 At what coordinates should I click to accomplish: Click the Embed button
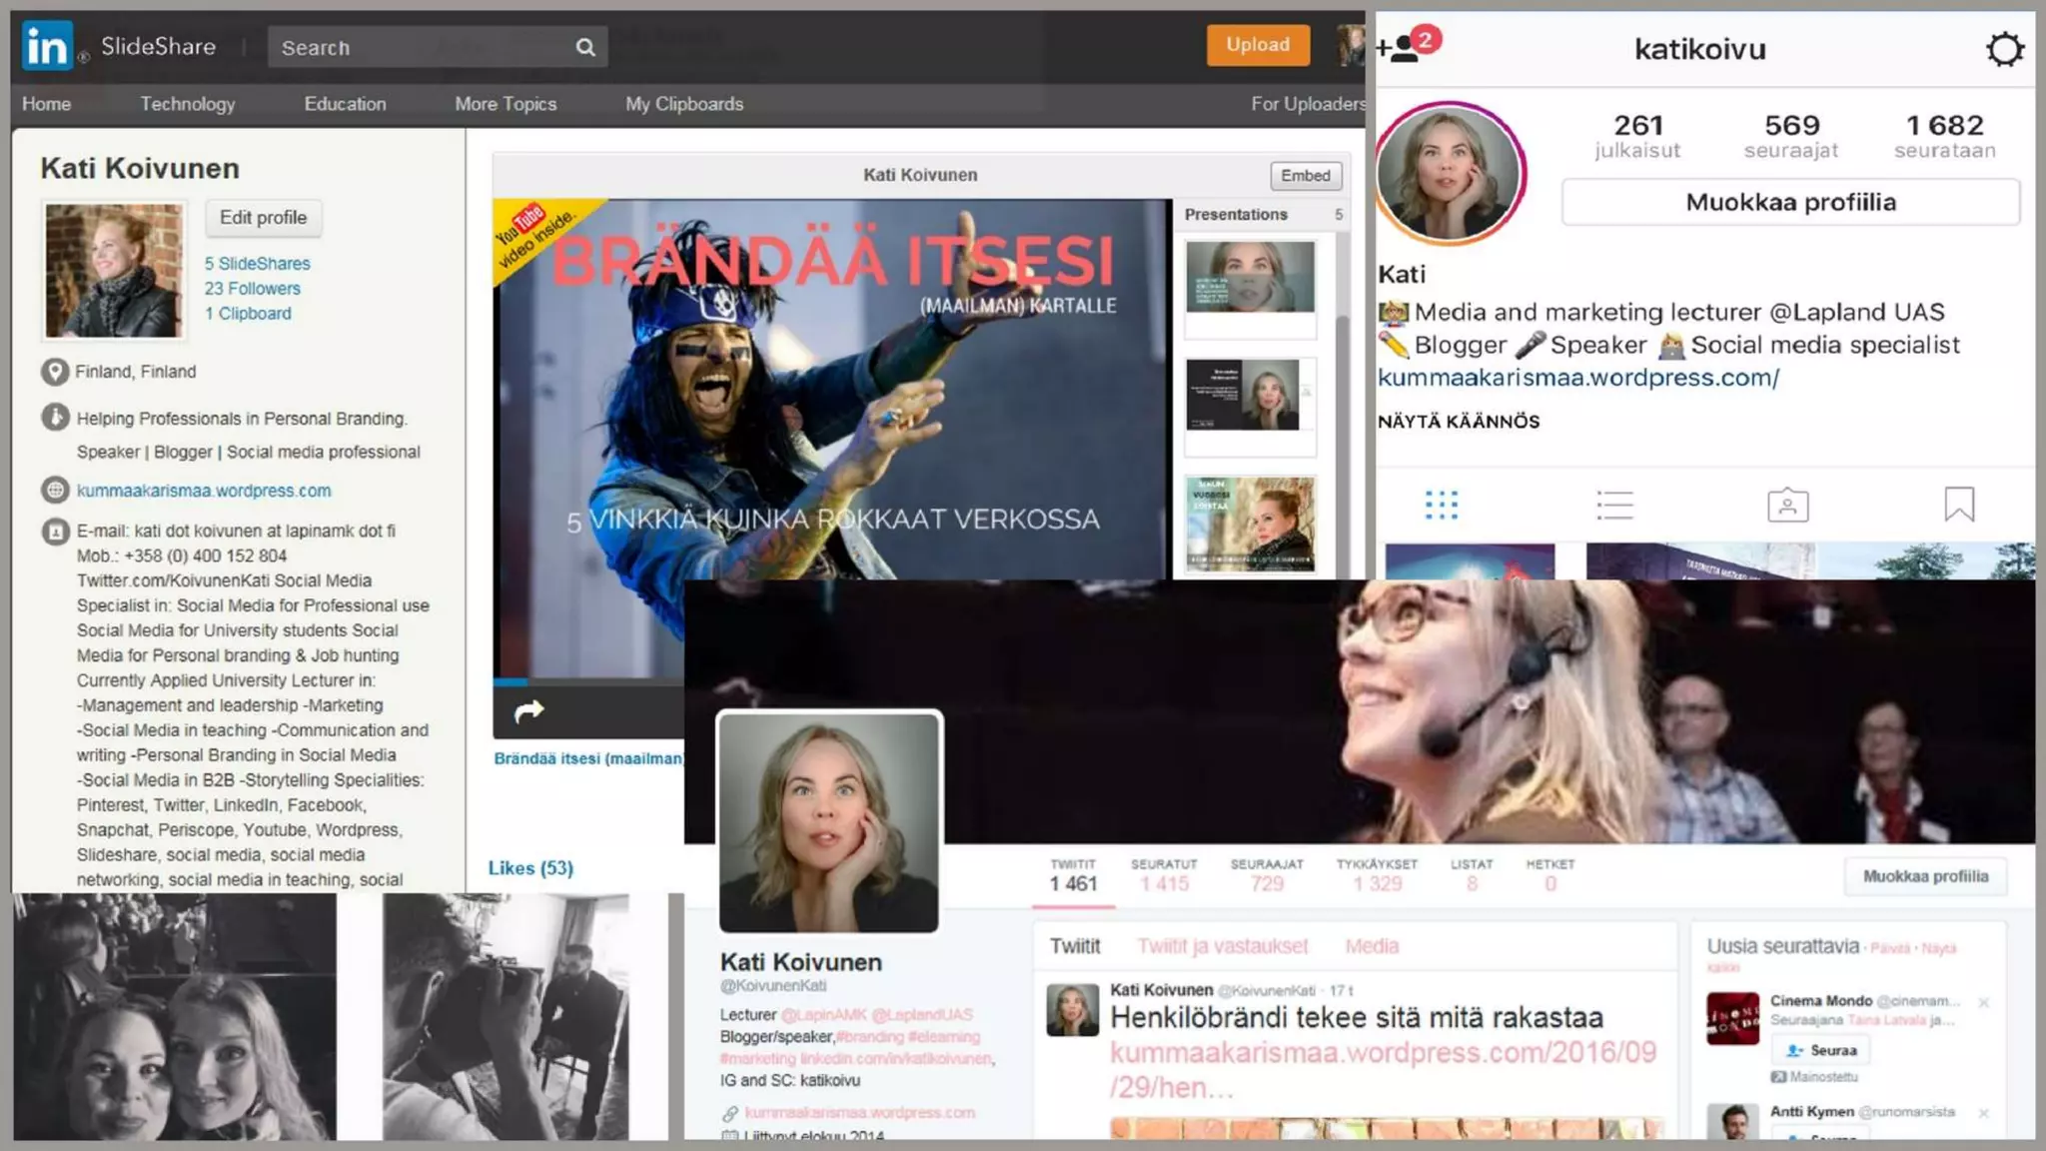(1305, 176)
